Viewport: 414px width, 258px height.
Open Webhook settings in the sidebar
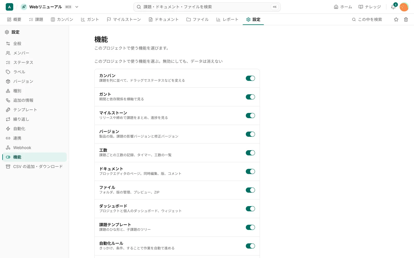[x=34, y=148]
